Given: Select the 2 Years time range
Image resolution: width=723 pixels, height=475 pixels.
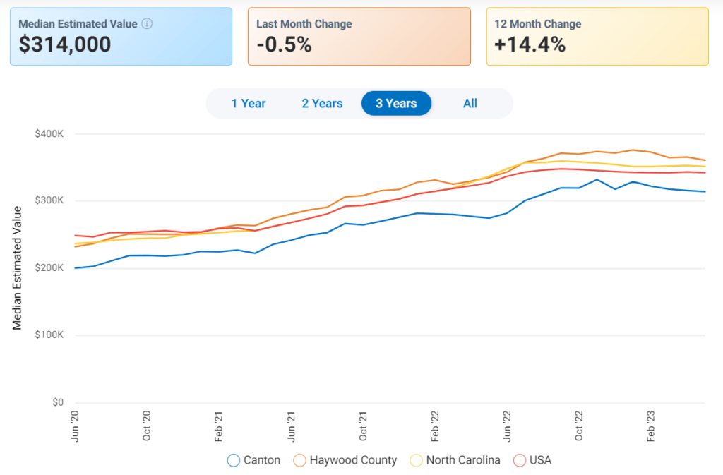Looking at the screenshot, I should [322, 103].
